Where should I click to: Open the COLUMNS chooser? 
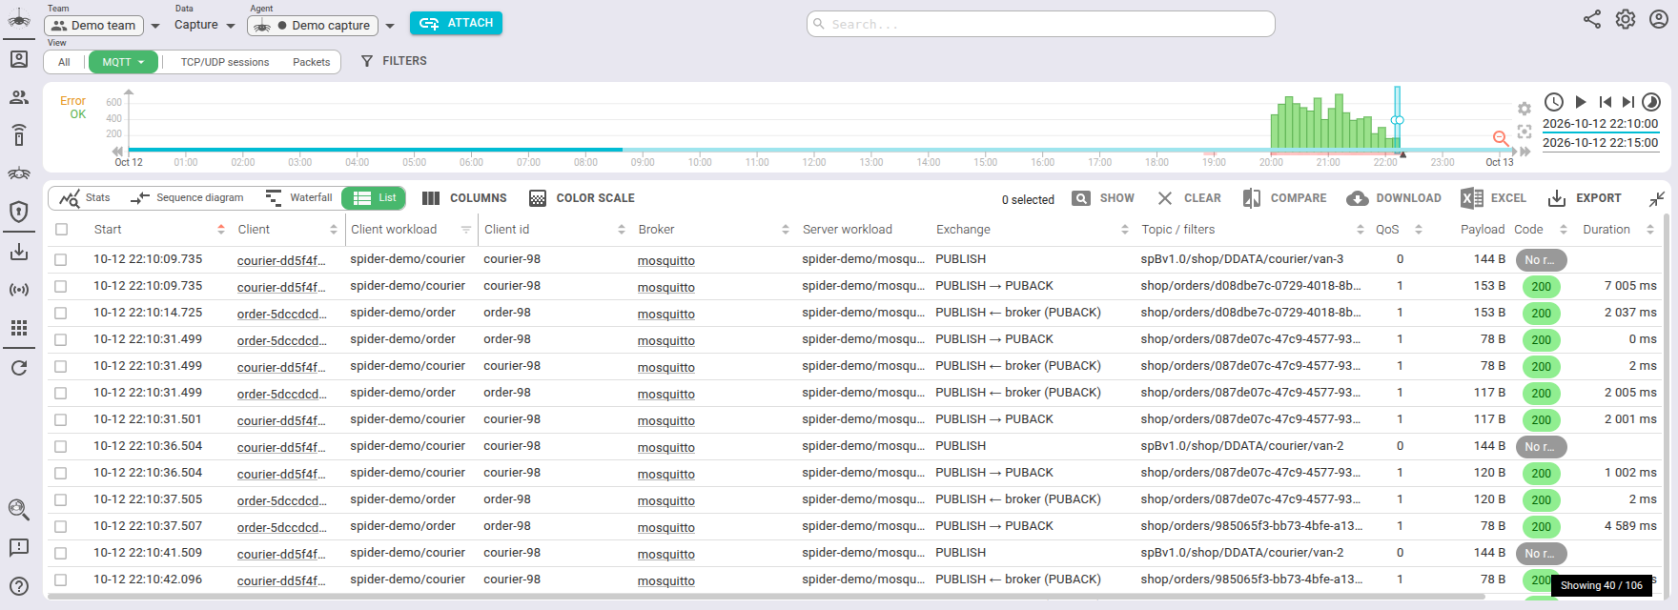[x=464, y=198]
